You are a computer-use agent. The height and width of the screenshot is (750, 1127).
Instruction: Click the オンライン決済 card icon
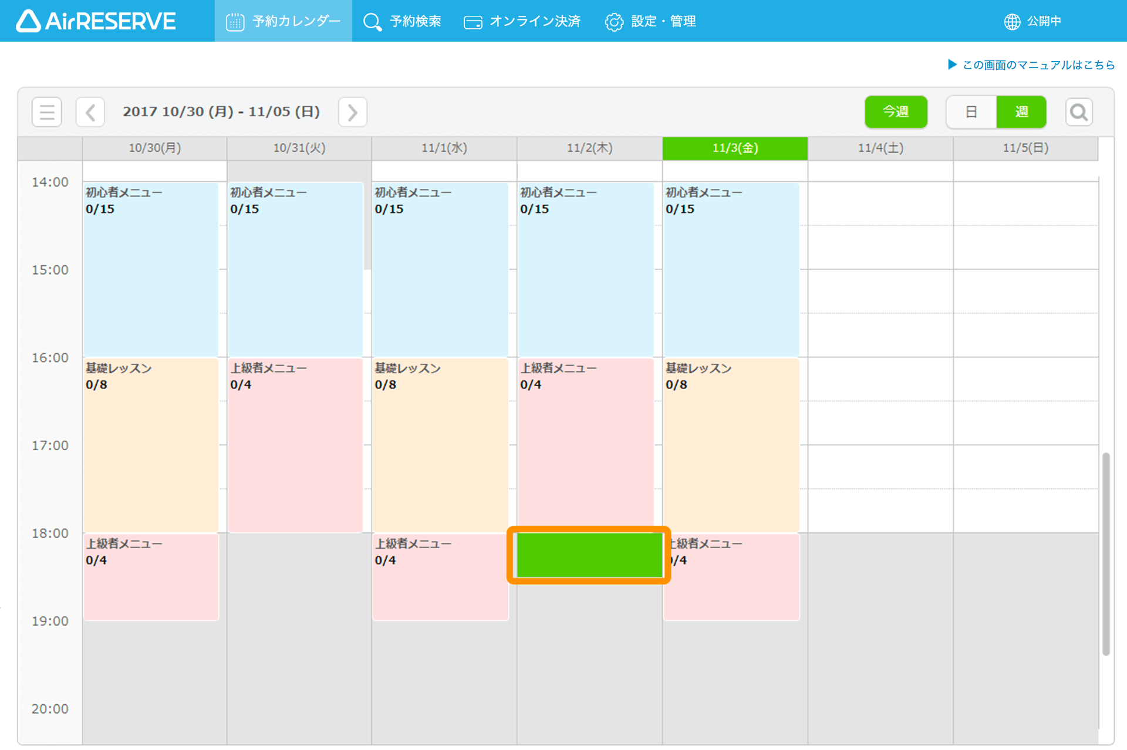[x=473, y=22]
